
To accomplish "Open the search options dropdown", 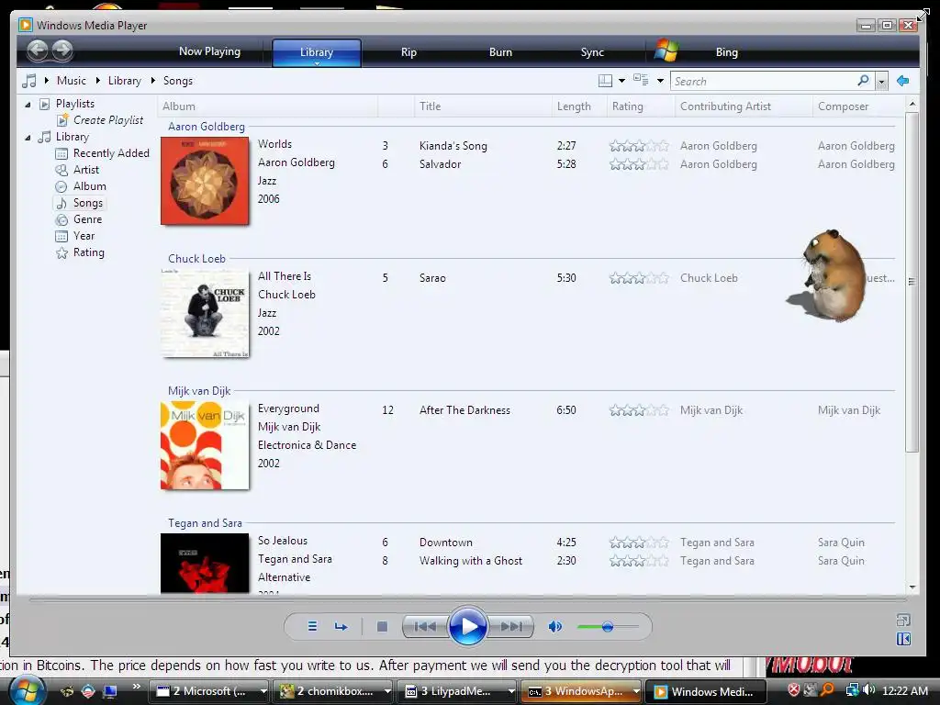I will click(881, 81).
